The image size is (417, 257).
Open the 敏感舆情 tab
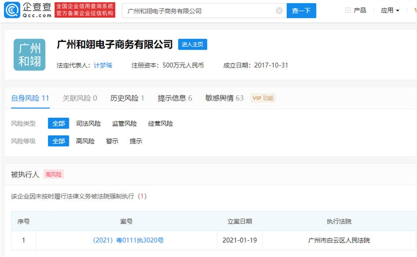pos(224,98)
